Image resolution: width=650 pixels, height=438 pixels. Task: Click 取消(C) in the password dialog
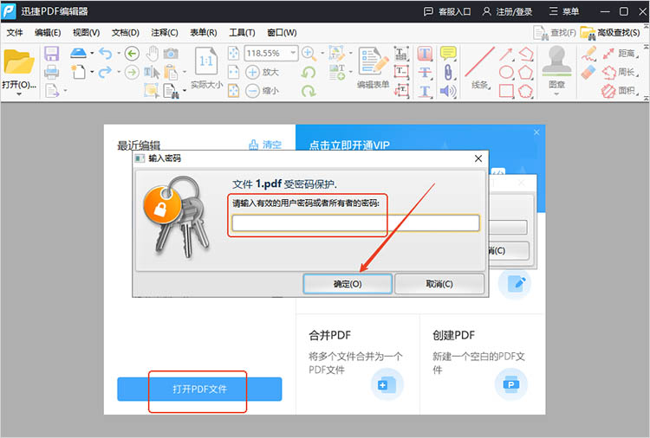pyautogui.click(x=439, y=284)
